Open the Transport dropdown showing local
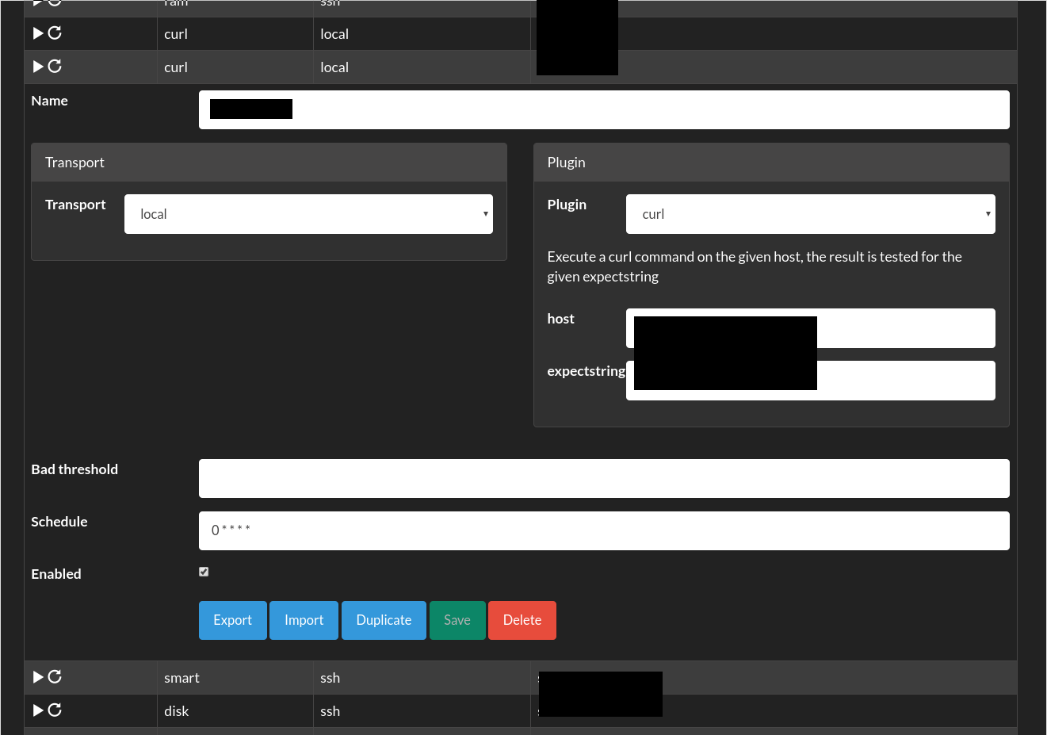This screenshot has height=735, width=1047. [x=308, y=214]
